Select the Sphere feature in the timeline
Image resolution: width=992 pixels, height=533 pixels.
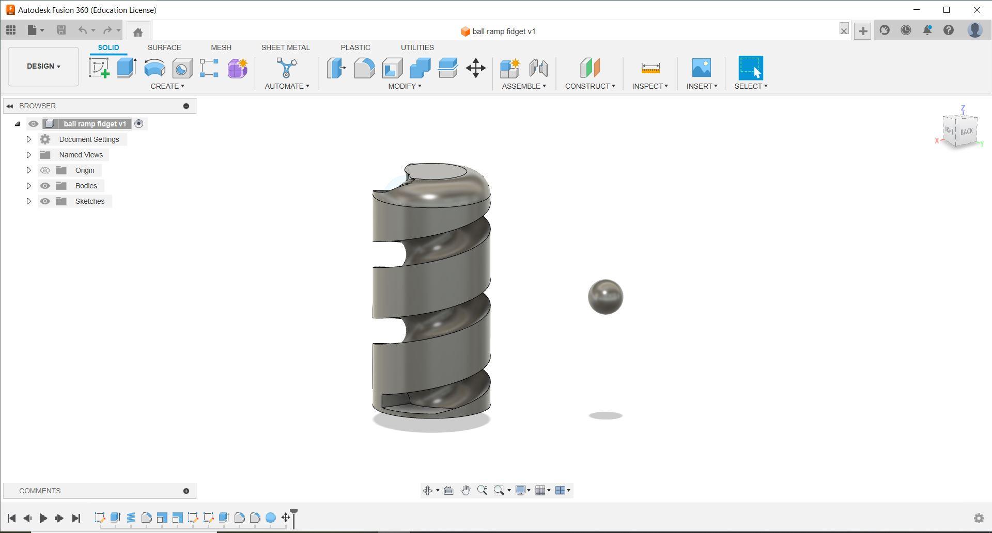[x=270, y=518]
